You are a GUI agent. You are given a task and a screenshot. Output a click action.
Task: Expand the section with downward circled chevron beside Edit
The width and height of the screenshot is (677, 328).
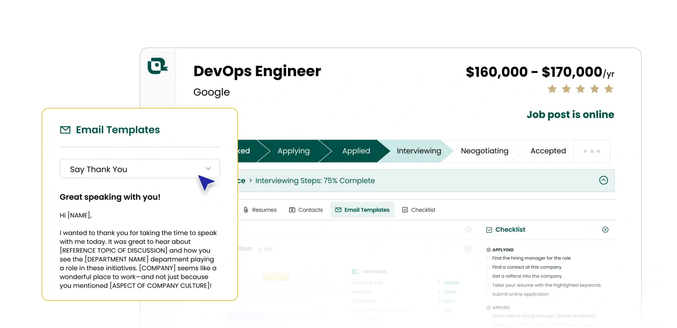tap(468, 249)
